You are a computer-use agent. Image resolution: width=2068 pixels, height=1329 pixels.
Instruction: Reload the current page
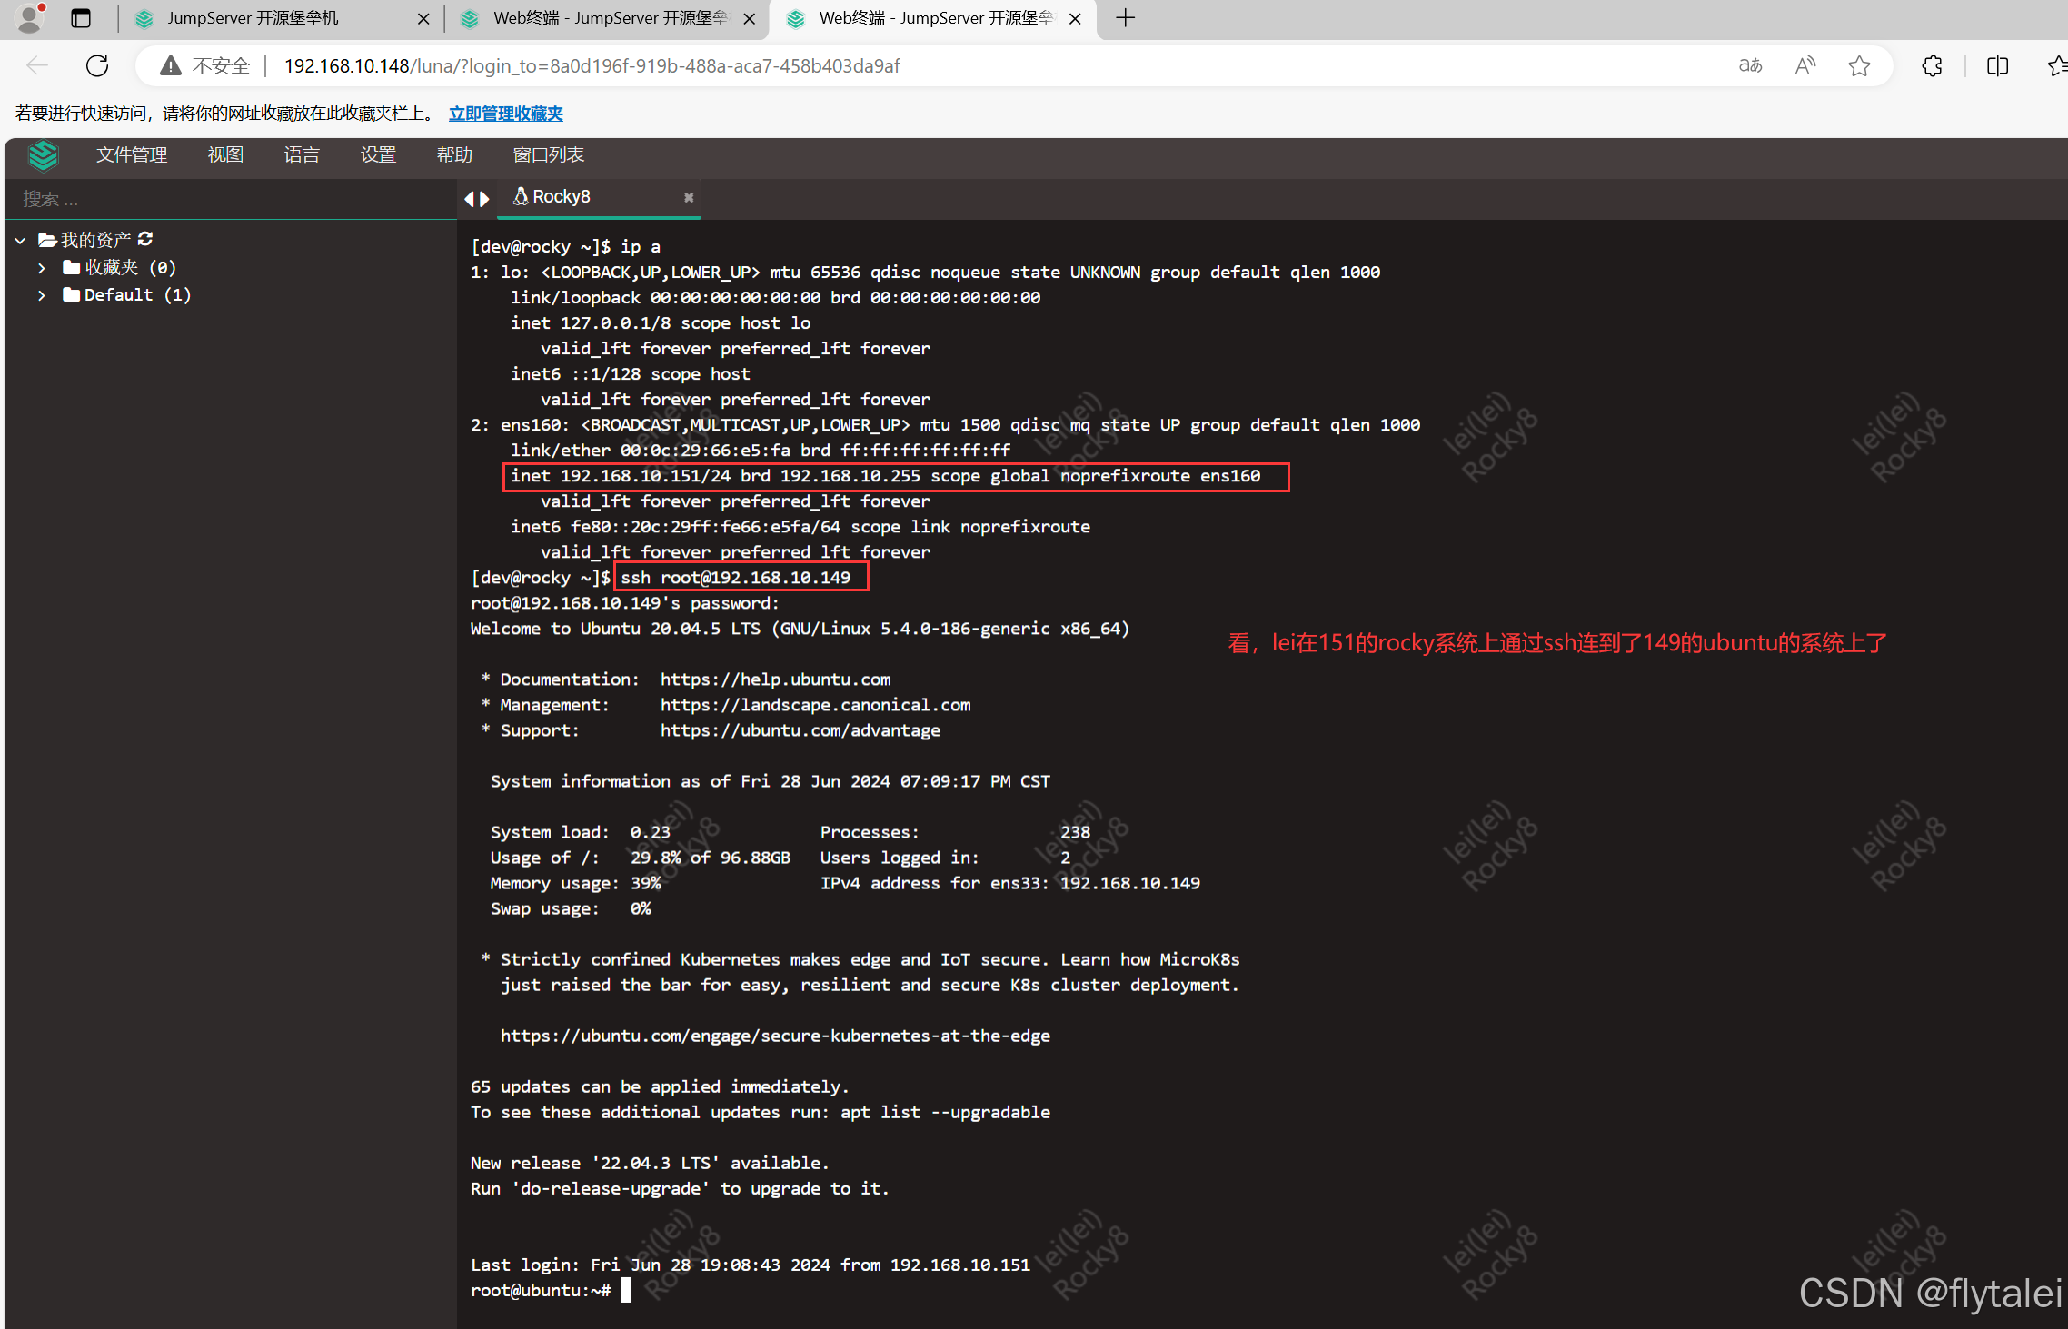[97, 65]
